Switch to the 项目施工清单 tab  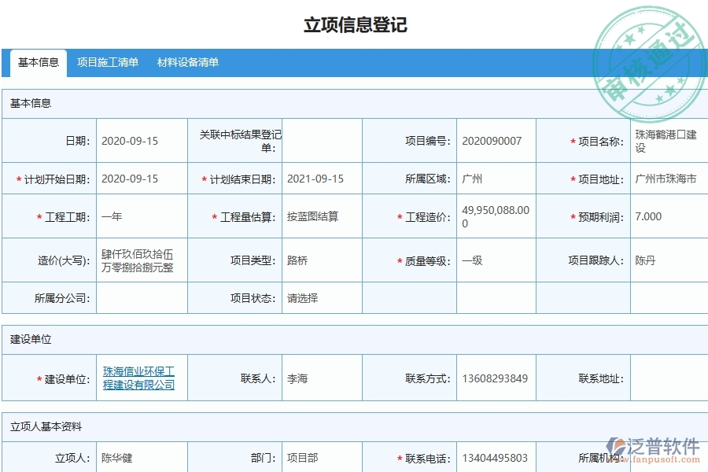tap(109, 62)
